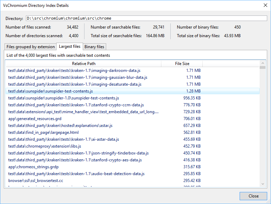Select ai-astar-data.js row

tap(133, 139)
